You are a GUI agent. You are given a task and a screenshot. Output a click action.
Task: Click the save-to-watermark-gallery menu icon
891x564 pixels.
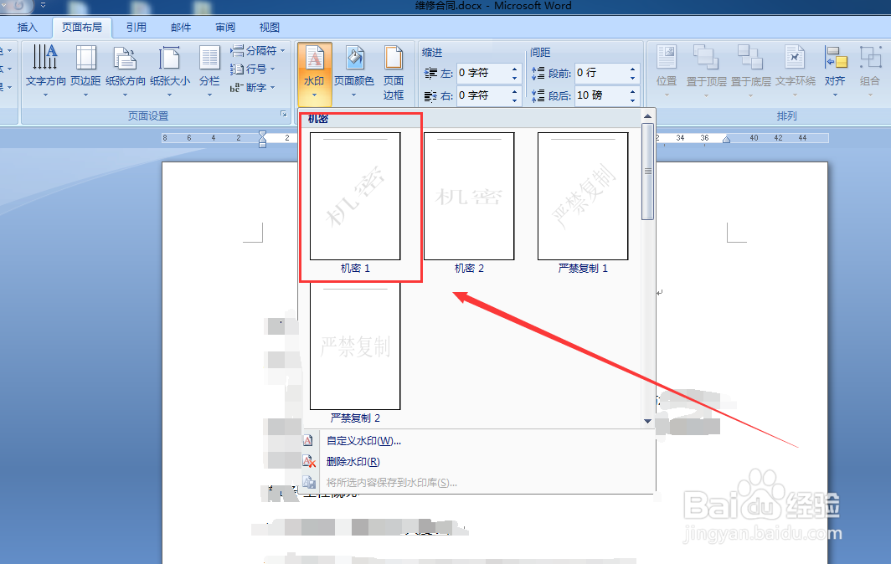[308, 482]
